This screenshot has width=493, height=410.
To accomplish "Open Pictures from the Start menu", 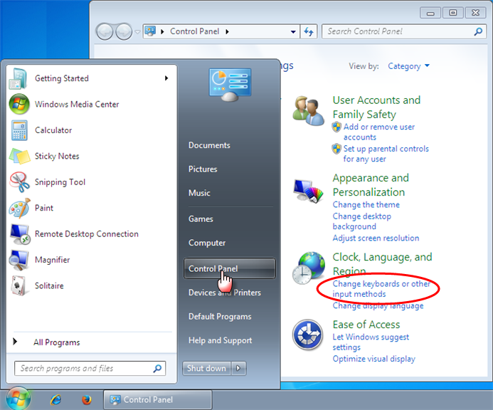I will coord(203,169).
